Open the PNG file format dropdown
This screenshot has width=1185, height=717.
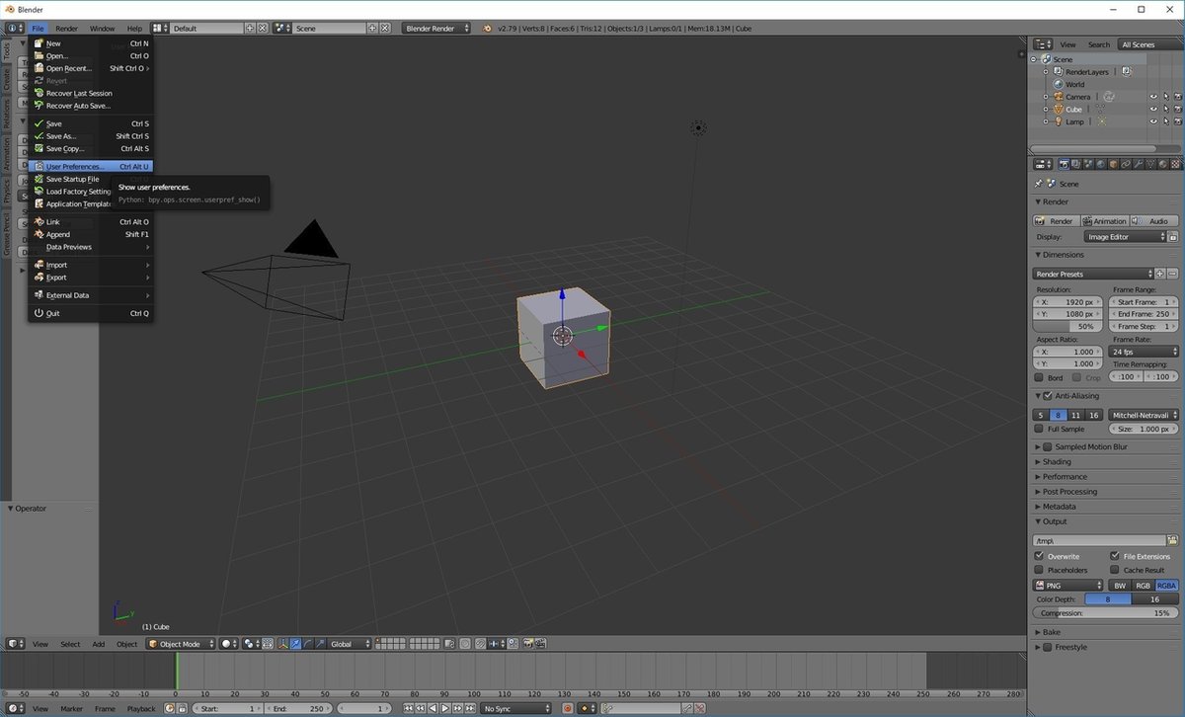click(x=1067, y=586)
